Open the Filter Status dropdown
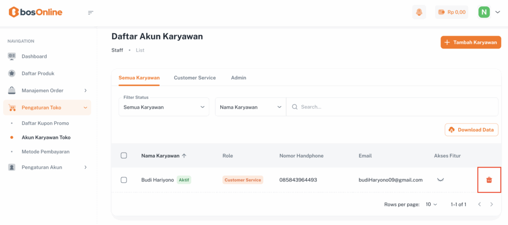 pyautogui.click(x=164, y=107)
